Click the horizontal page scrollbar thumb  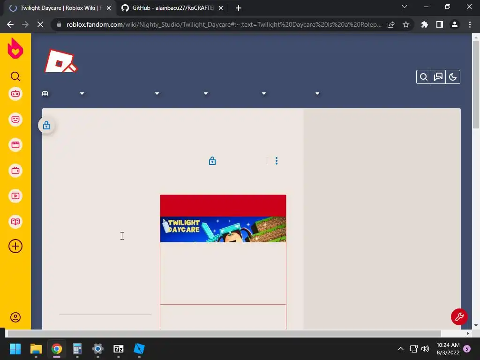point(225,333)
